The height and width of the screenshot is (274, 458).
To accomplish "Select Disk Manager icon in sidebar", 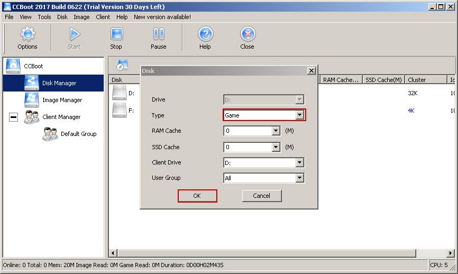I will point(32,83).
